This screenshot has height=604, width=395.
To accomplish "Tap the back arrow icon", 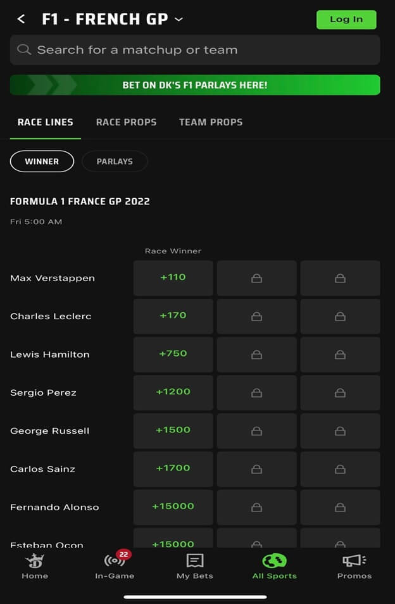I will pos(21,19).
